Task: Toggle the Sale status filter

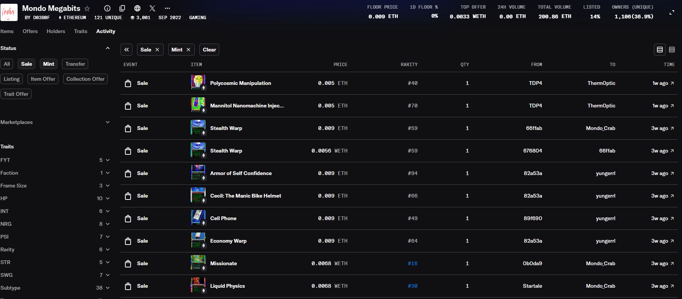Action: coord(27,64)
